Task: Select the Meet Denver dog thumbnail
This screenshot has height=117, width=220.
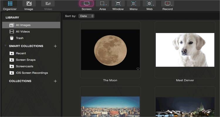Action: tap(185, 50)
